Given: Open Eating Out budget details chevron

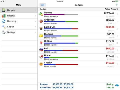Looking at the screenshot, I should click(x=118, y=29).
